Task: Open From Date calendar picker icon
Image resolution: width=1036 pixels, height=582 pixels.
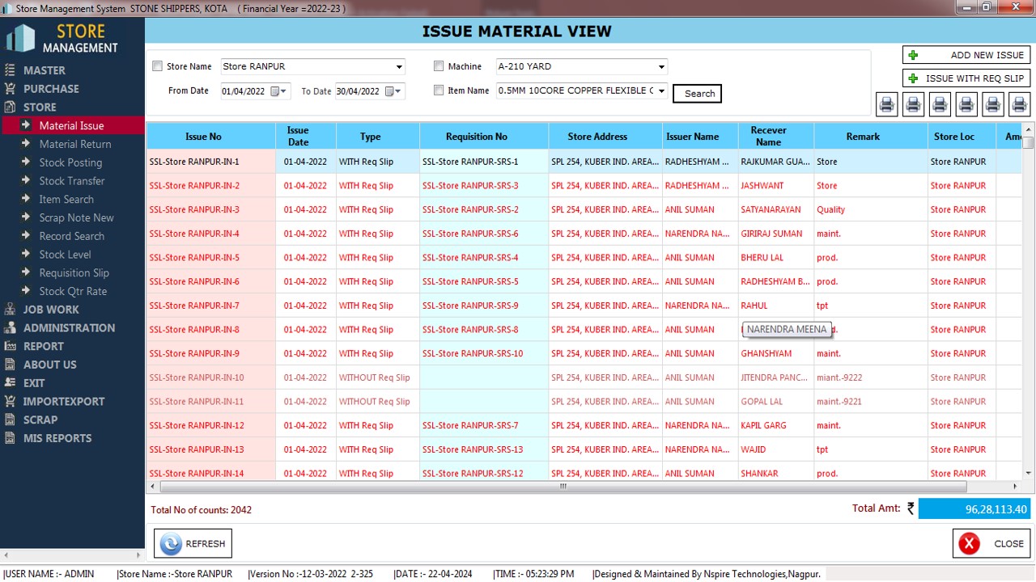Action: click(x=276, y=91)
